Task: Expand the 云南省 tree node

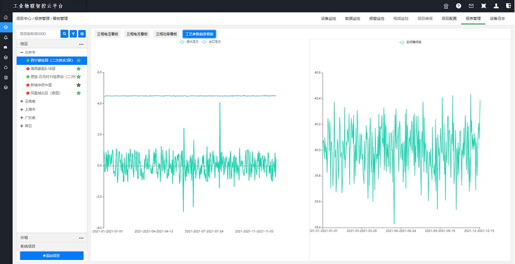Action: (22, 101)
